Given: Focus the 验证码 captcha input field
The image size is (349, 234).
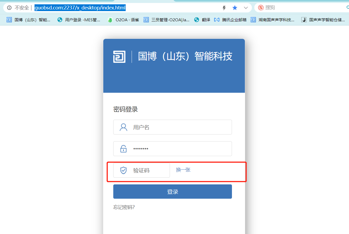Looking at the screenshot, I should (142, 170).
